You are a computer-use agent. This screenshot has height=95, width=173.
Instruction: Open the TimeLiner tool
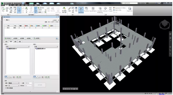[86, 9]
